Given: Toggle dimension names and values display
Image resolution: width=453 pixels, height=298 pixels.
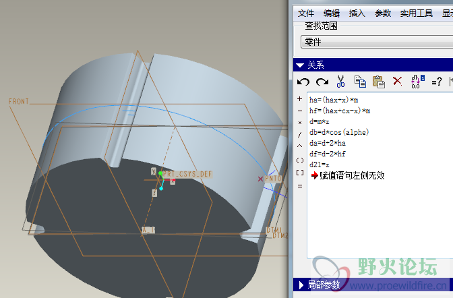Looking at the screenshot, I should (418, 82).
